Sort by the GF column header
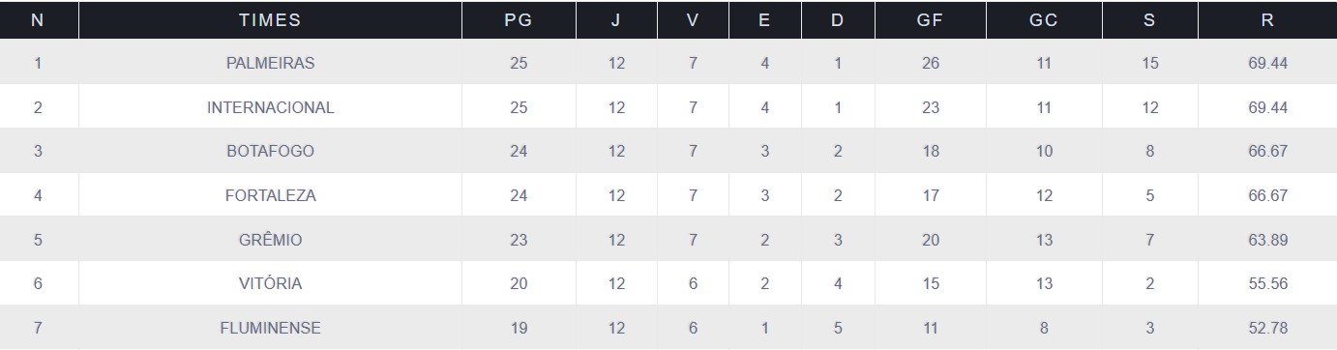 [930, 20]
